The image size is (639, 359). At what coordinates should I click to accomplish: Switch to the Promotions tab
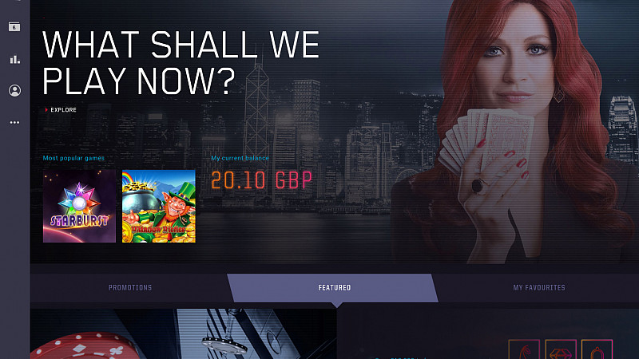(130, 288)
